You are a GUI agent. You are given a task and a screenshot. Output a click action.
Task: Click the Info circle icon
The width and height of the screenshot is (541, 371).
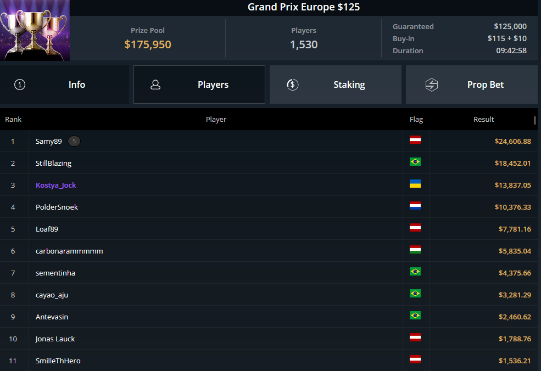click(x=20, y=85)
